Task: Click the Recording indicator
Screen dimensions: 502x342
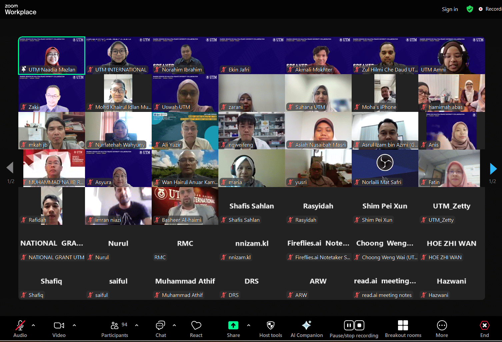Action: [x=490, y=9]
